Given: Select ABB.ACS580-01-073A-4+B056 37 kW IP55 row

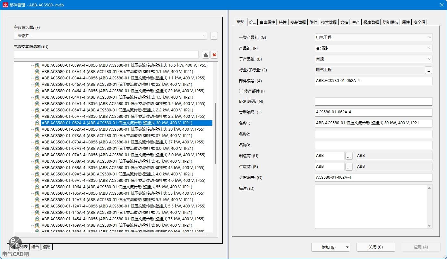Looking at the screenshot, I should click(x=123, y=142).
